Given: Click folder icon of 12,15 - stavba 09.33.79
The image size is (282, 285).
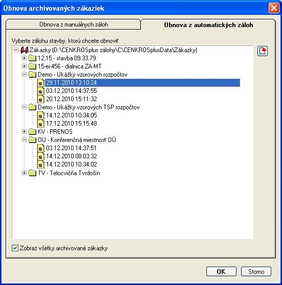Looking at the screenshot, I should click(33, 58).
